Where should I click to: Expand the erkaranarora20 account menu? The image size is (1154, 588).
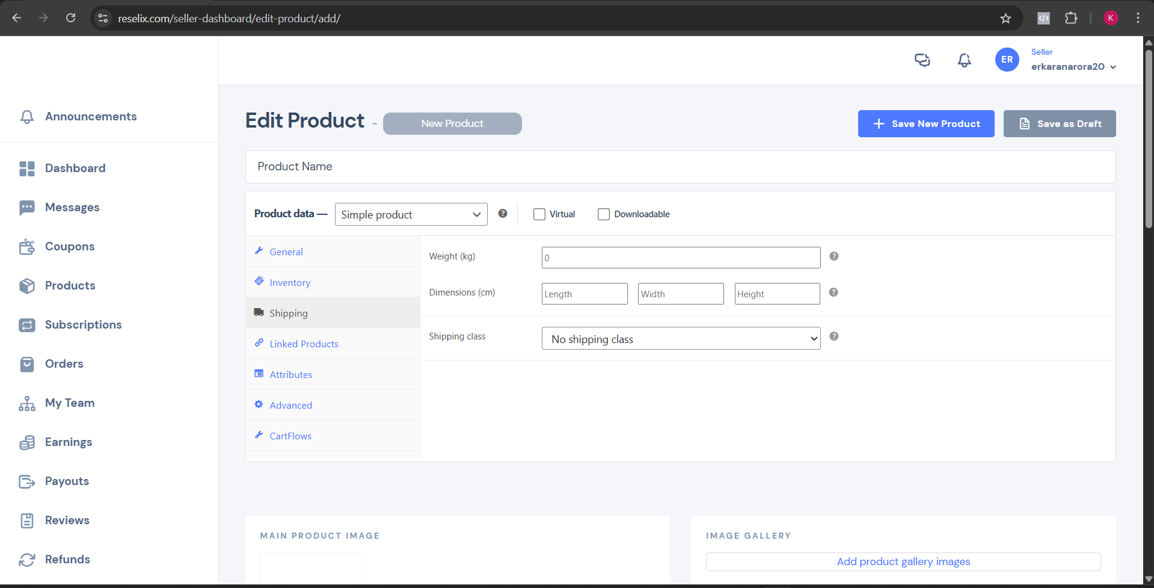(1073, 67)
